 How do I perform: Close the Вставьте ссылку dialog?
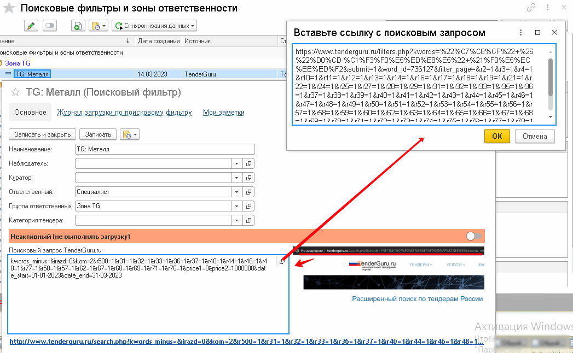click(x=554, y=32)
